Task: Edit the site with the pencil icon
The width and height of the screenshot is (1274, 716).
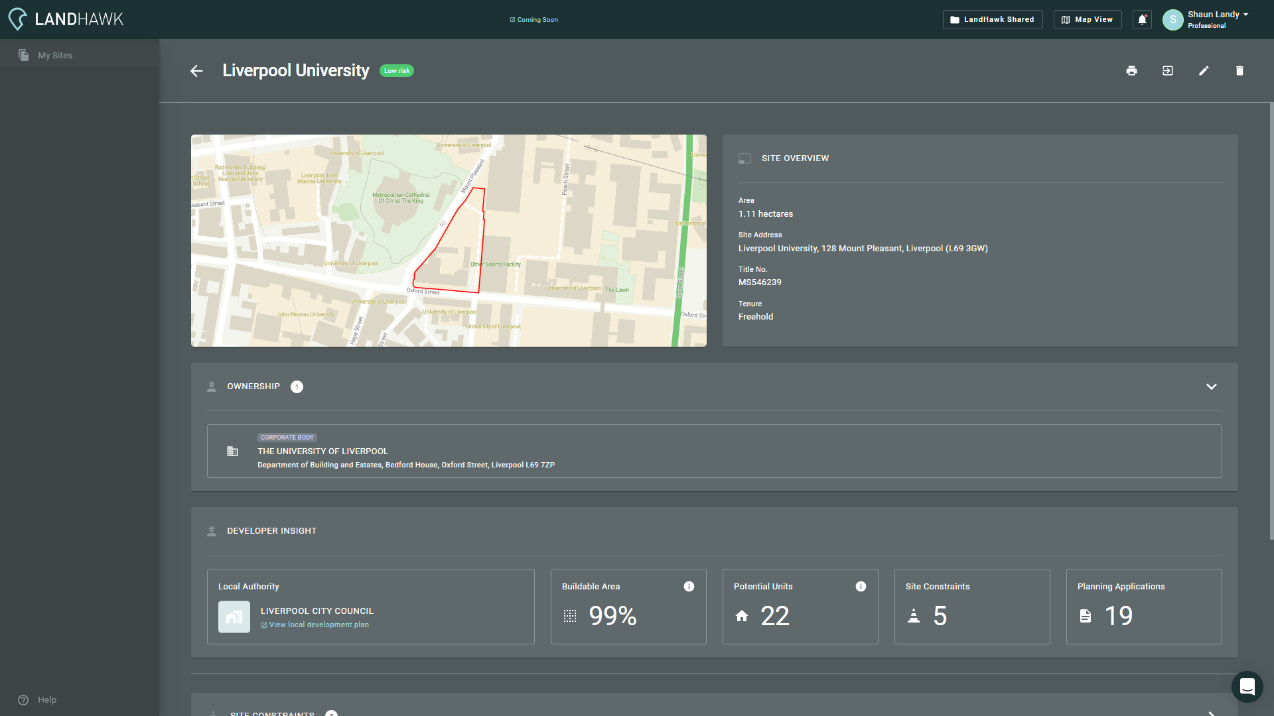Action: (x=1204, y=71)
